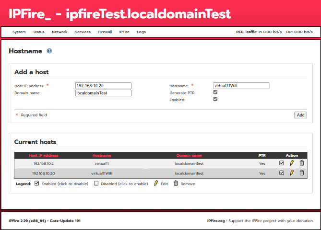
Task: Click the Add a host heading
Action: coord(31,72)
